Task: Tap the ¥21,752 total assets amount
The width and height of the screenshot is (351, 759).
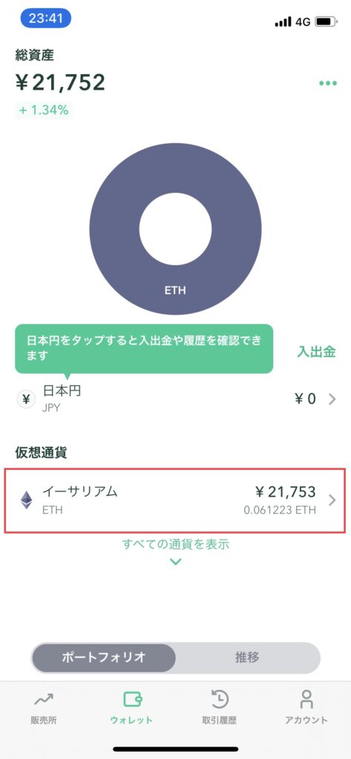Action: 60,83
